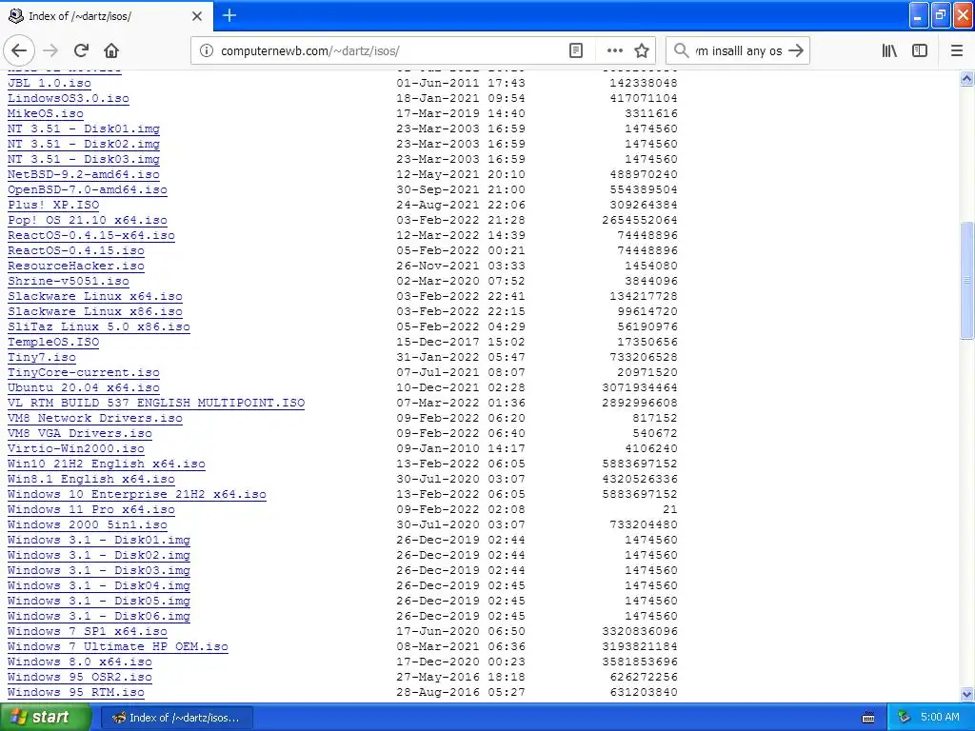The height and width of the screenshot is (731, 975).
Task: Open Windows 11 Pro x64.iso link
Action: (x=90, y=510)
